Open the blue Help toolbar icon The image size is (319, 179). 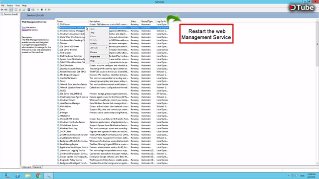click(x=29, y=9)
